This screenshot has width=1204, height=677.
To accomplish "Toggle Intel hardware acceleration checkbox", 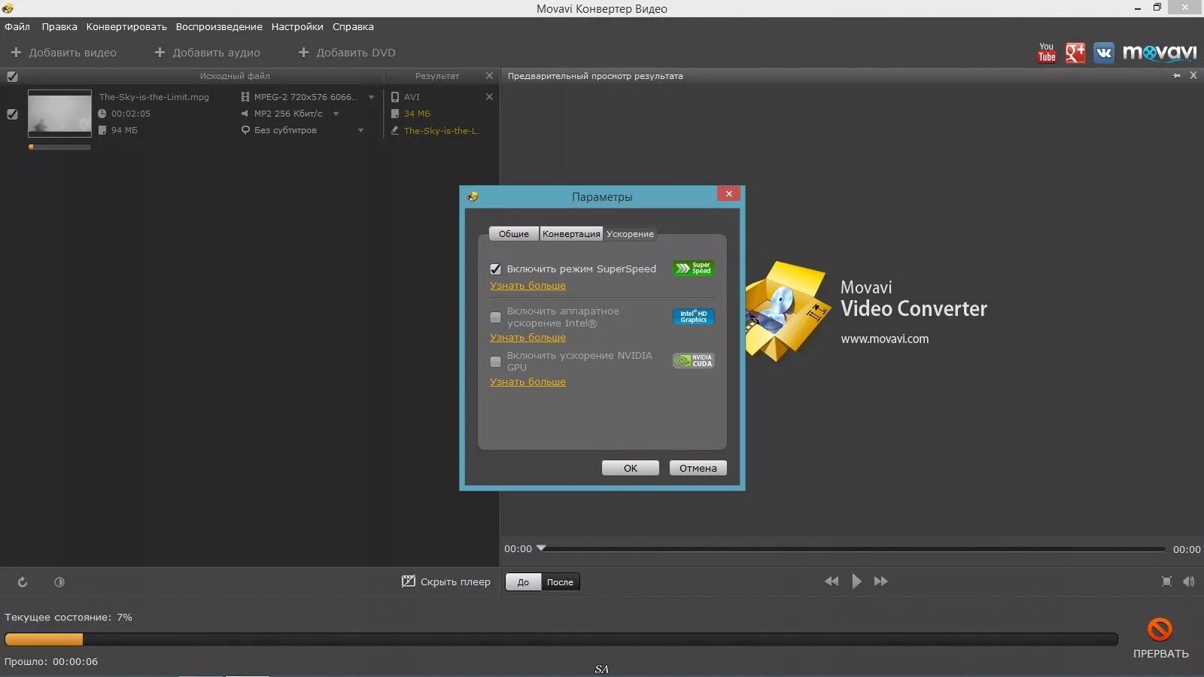I will (495, 317).
